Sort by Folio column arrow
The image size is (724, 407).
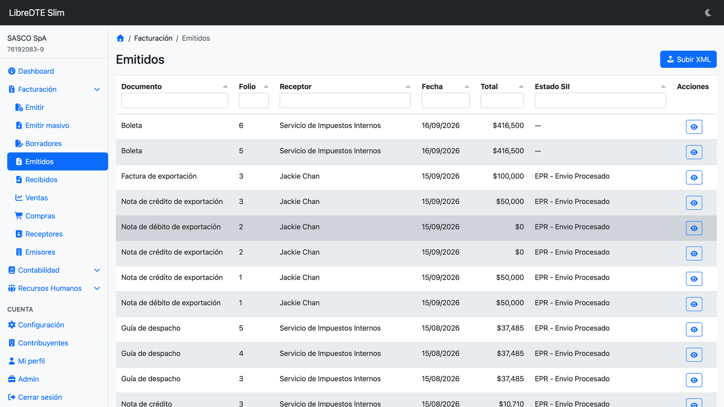click(x=266, y=86)
